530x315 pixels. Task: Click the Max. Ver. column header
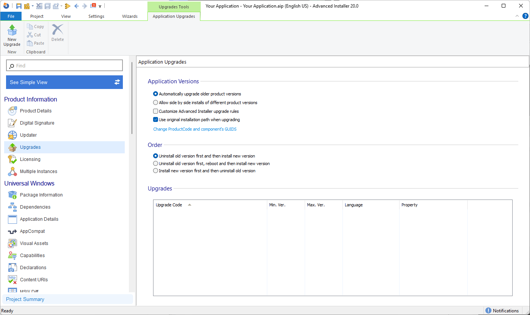[324, 205]
